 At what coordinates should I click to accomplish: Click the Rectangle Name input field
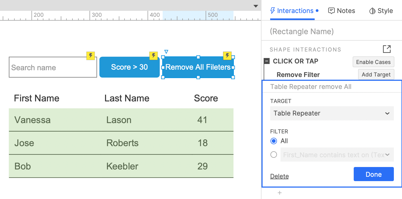point(332,31)
